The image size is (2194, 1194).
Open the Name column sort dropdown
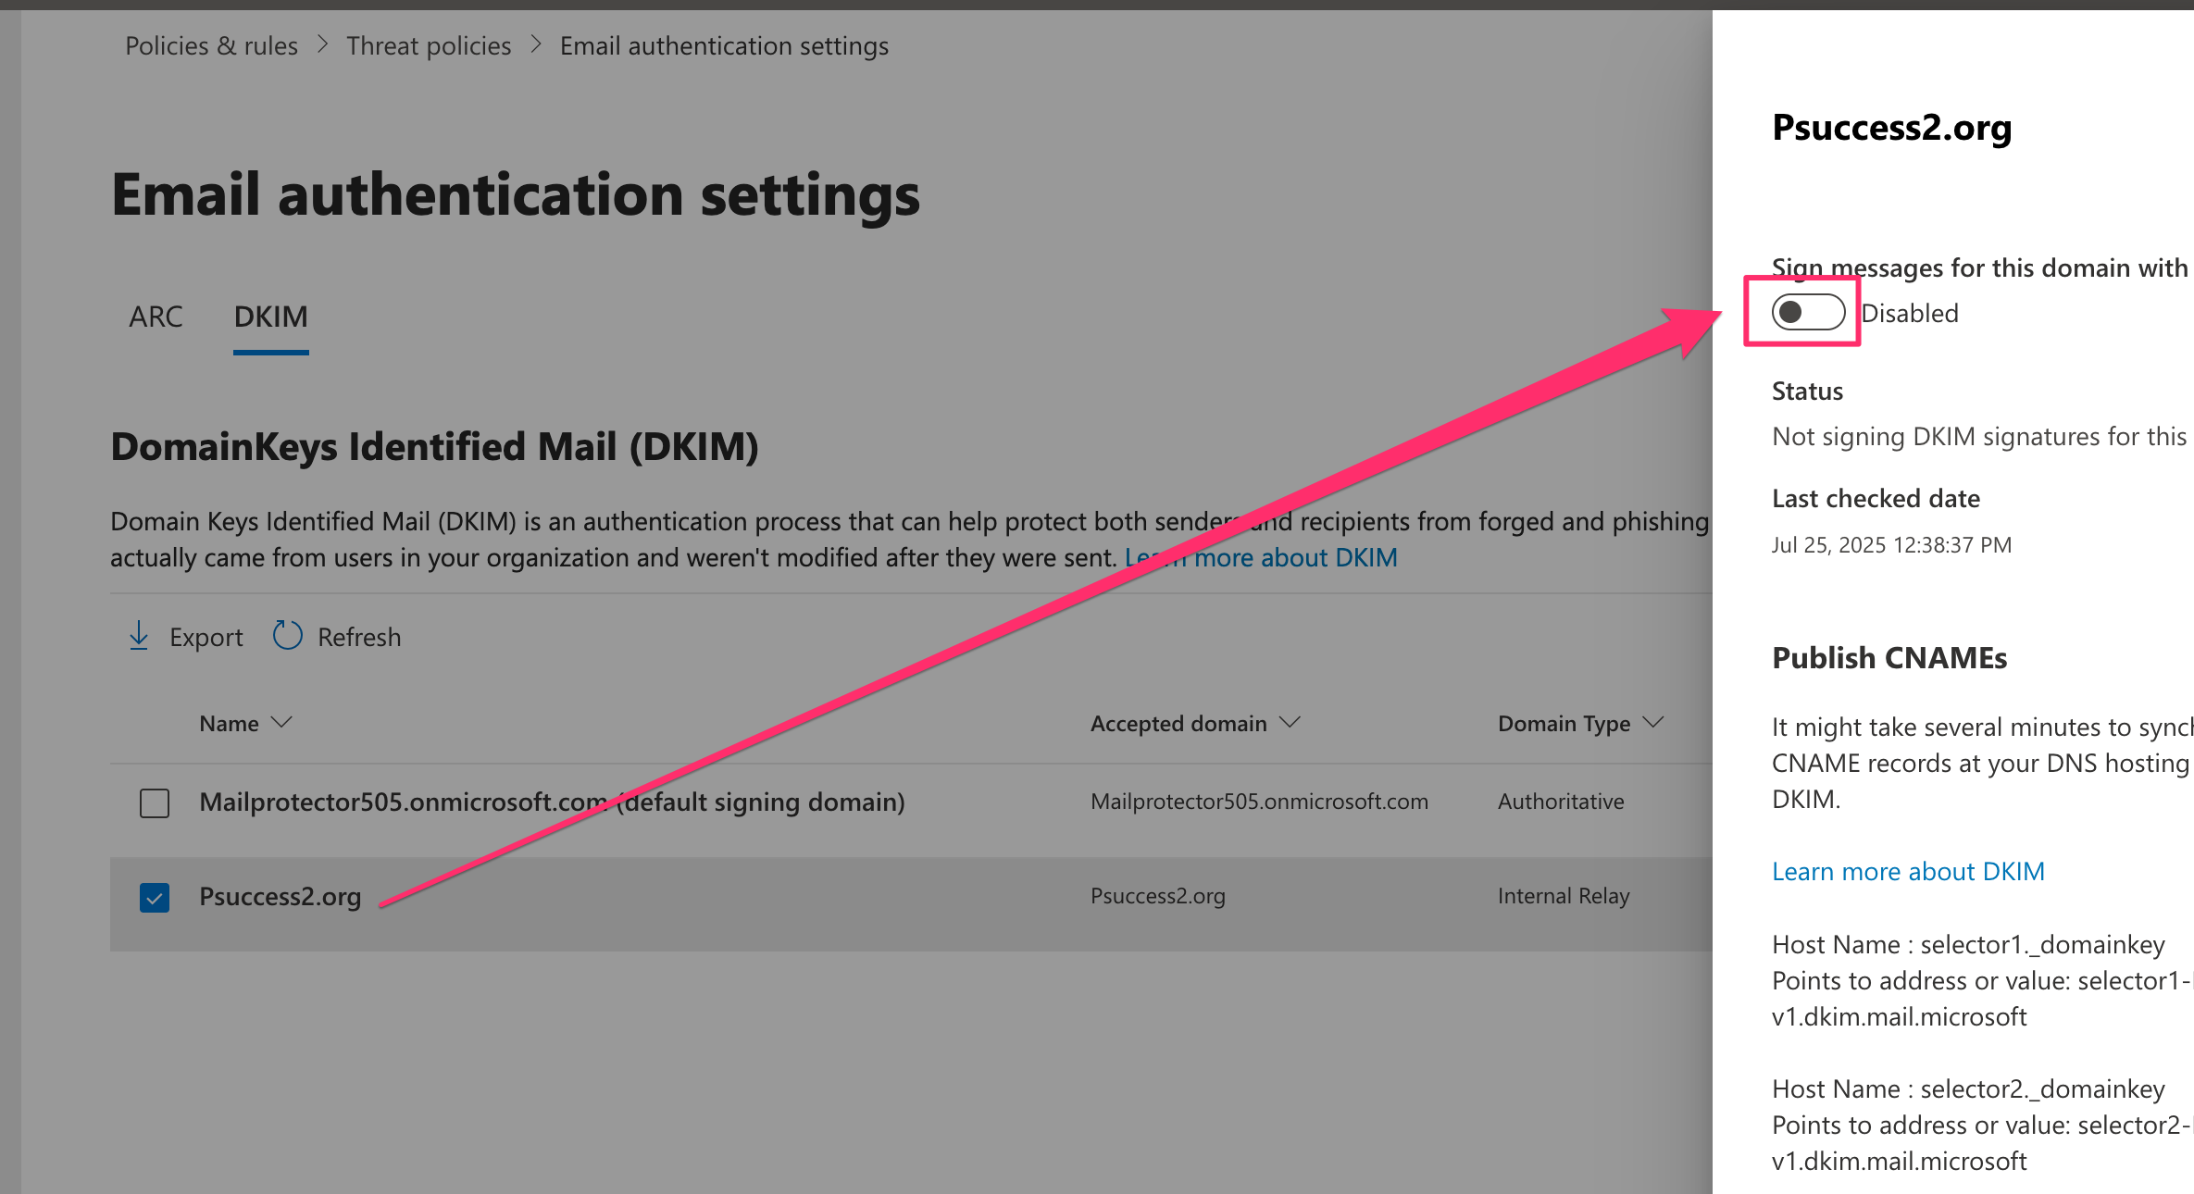pyautogui.click(x=282, y=722)
